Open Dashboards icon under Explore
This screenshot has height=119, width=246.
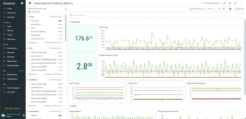click(4, 48)
